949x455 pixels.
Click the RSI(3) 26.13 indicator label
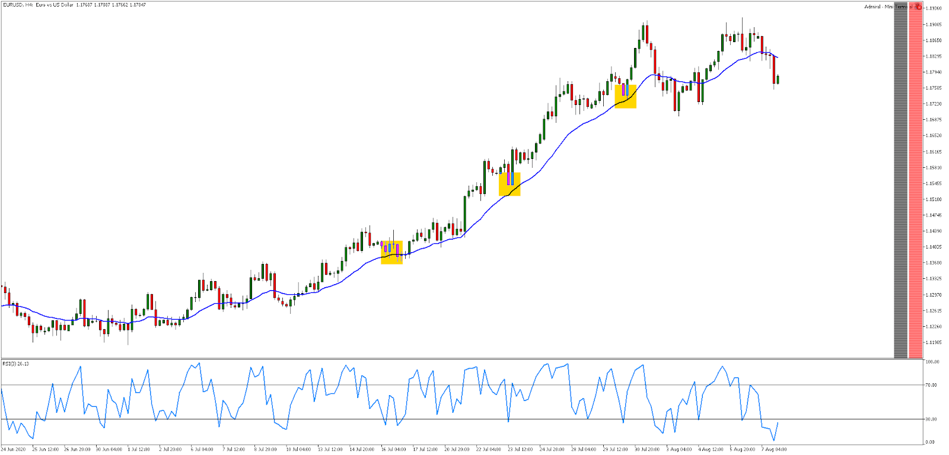[15, 364]
